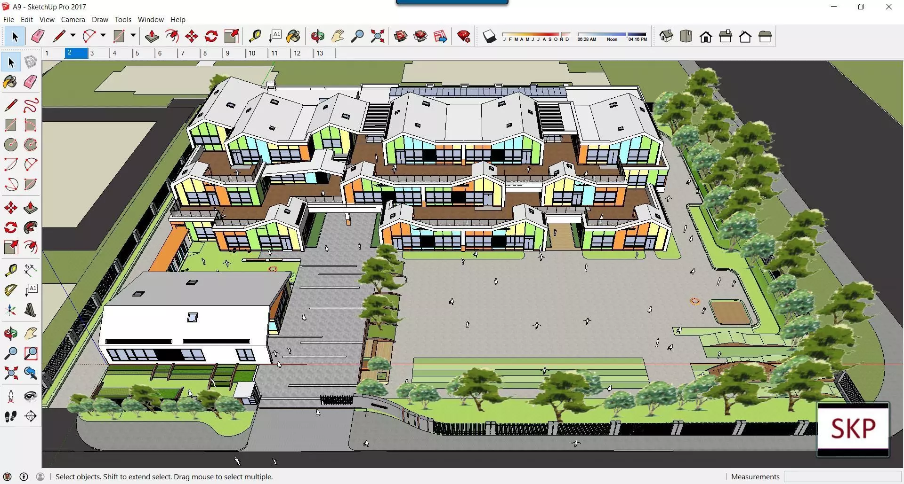Switch to scene tab 3
The image size is (904, 484).
point(98,53)
